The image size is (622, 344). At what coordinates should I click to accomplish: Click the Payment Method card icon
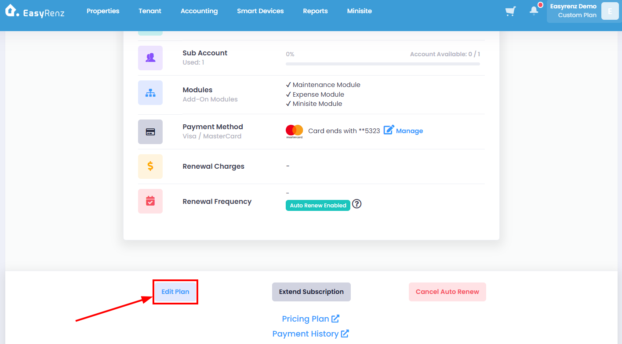coord(150,132)
